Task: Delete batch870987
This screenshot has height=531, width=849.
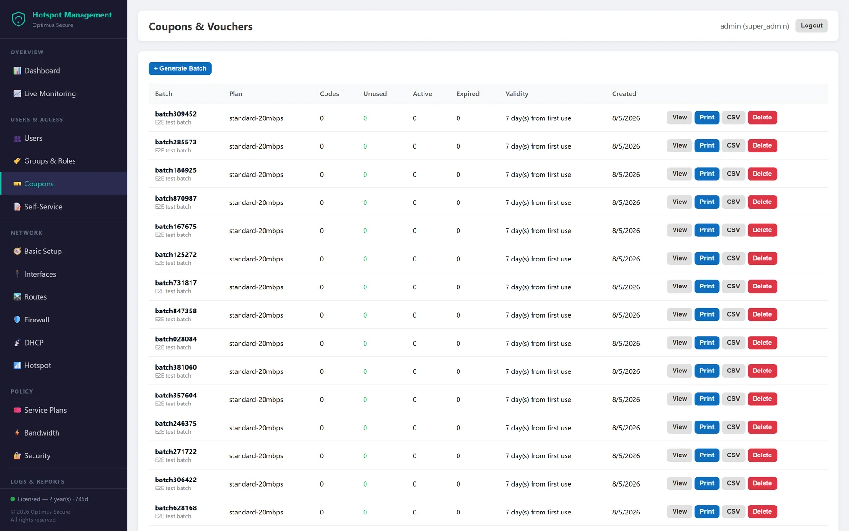Action: click(x=762, y=202)
